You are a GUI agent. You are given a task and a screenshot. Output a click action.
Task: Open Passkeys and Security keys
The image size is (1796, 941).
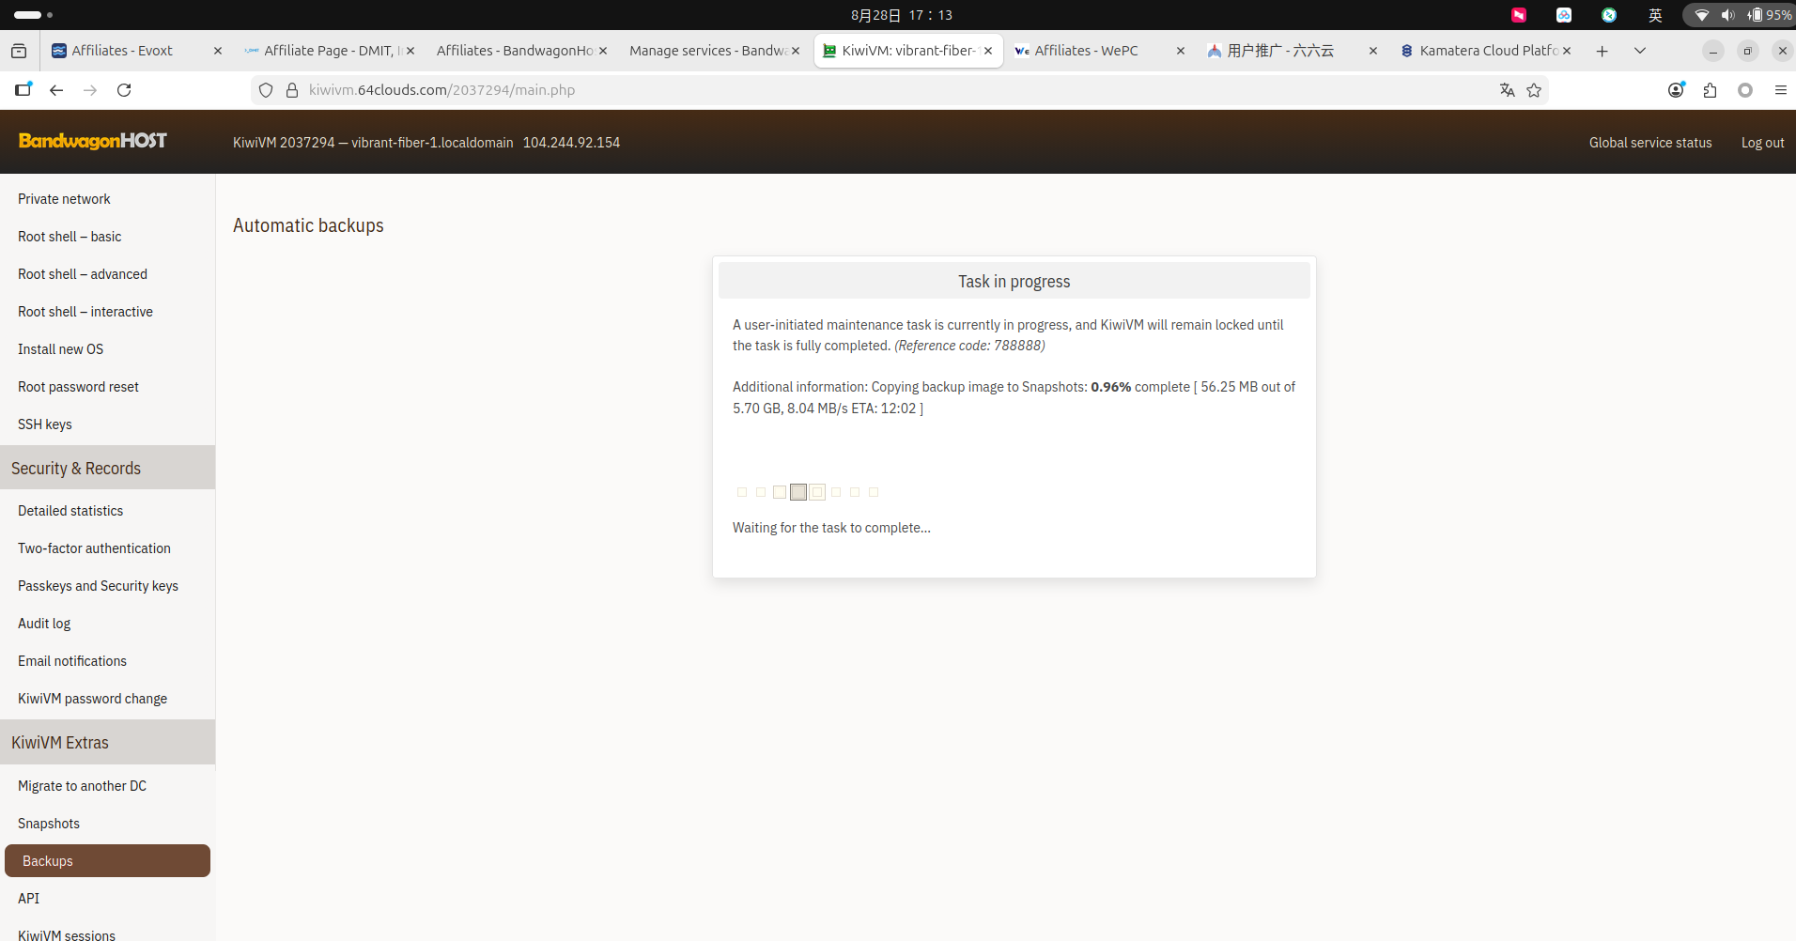click(98, 586)
